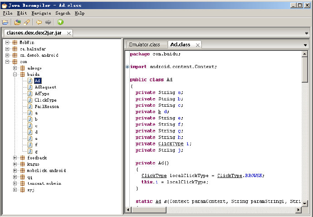The image size is (313, 217).
Task: Collapse the com package node
Action: point(7,62)
